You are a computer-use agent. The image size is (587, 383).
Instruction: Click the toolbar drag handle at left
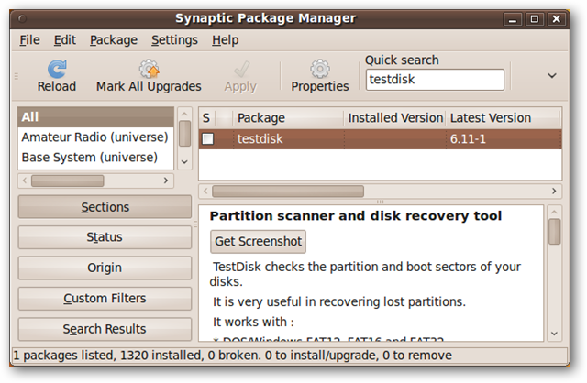(17, 76)
